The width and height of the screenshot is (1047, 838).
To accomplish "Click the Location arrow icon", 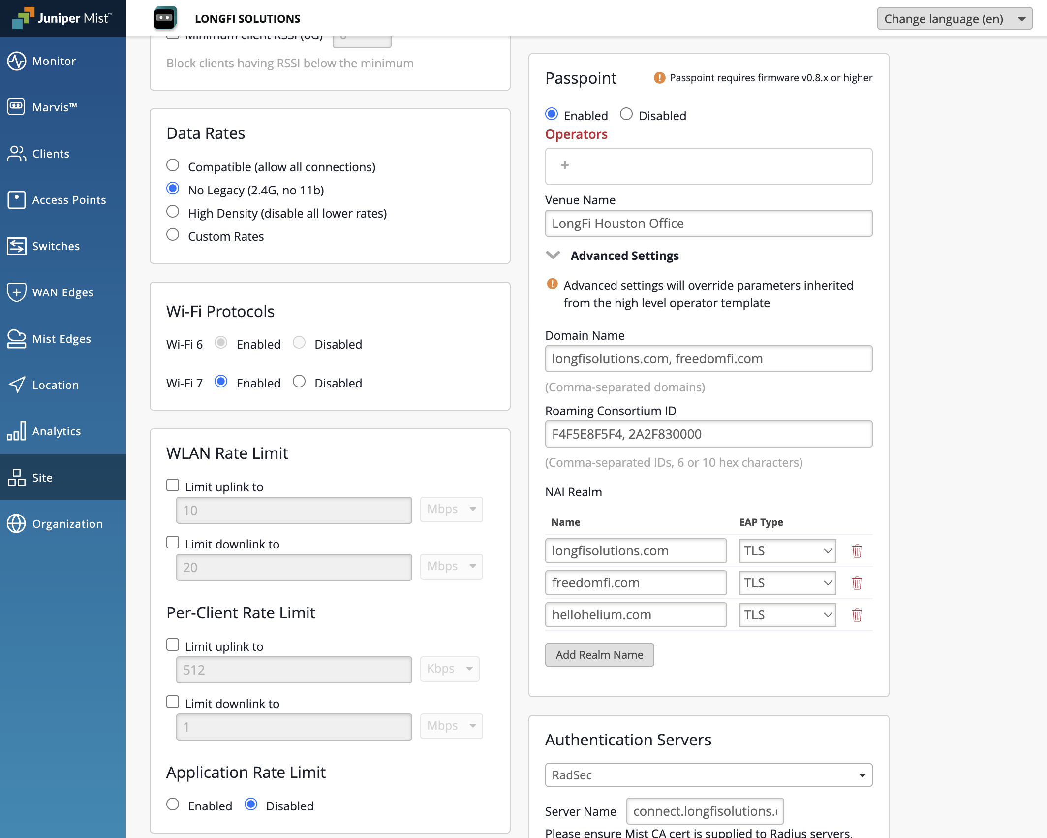I will [x=17, y=385].
